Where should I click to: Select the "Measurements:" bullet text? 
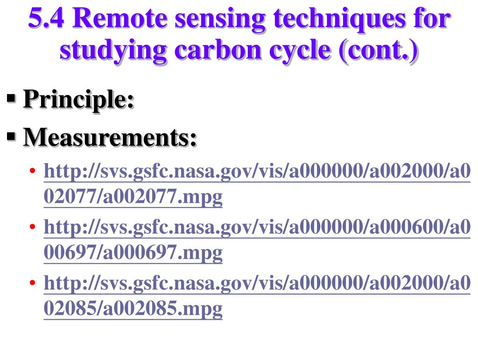pos(110,138)
